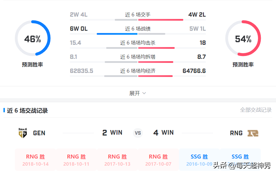Click the 近6场场均击杀 average kills bar
276x174 pixels.
(138, 48)
